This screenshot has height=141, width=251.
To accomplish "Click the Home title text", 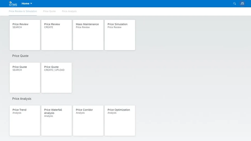I will (x=25, y=4).
